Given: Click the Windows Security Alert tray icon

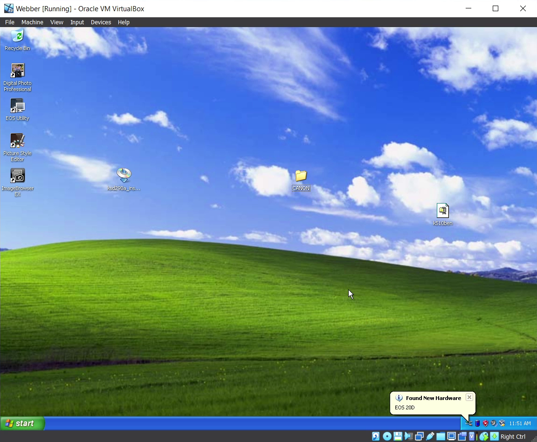Looking at the screenshot, I should pos(485,423).
